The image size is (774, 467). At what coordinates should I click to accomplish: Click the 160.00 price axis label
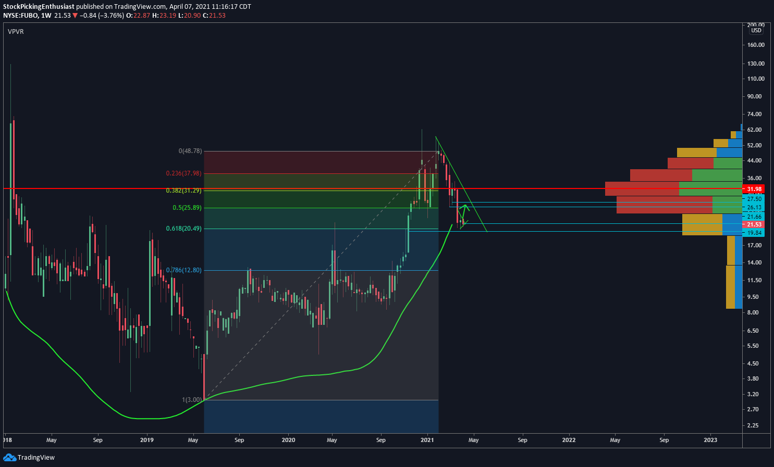[756, 45]
